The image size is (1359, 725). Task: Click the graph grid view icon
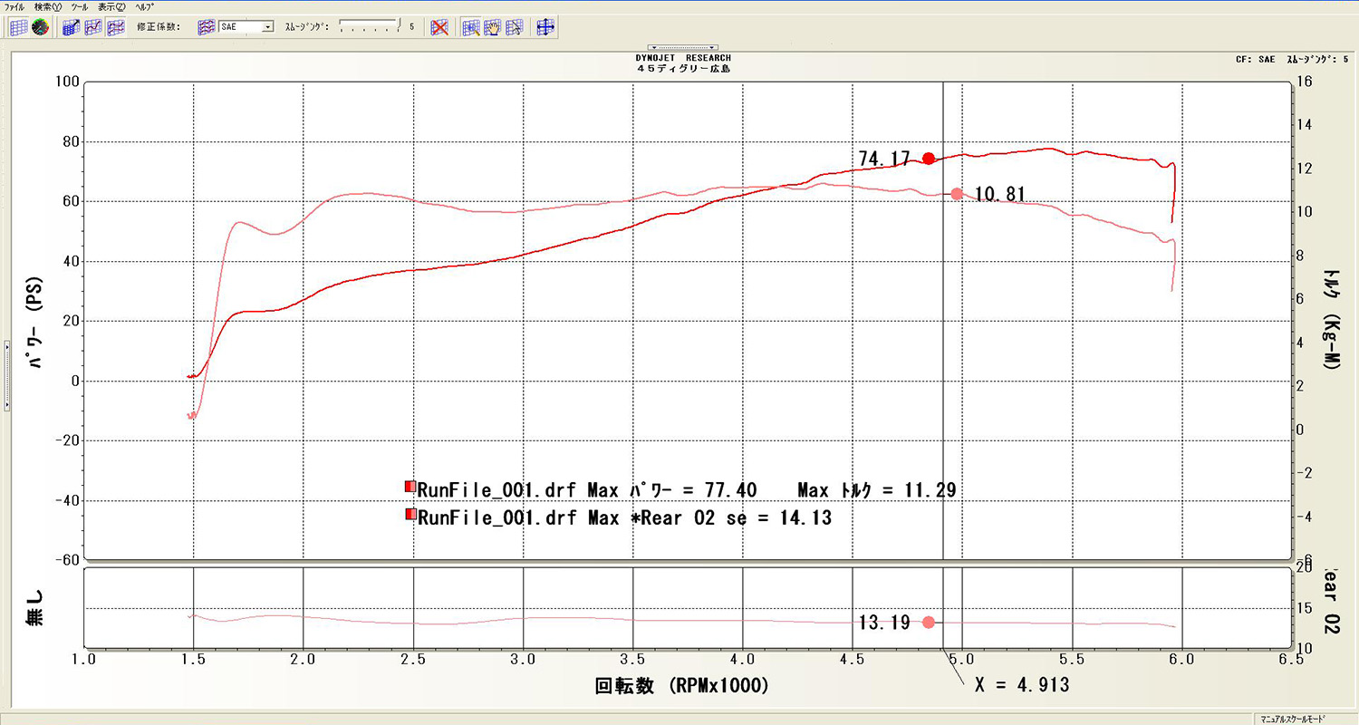18,27
